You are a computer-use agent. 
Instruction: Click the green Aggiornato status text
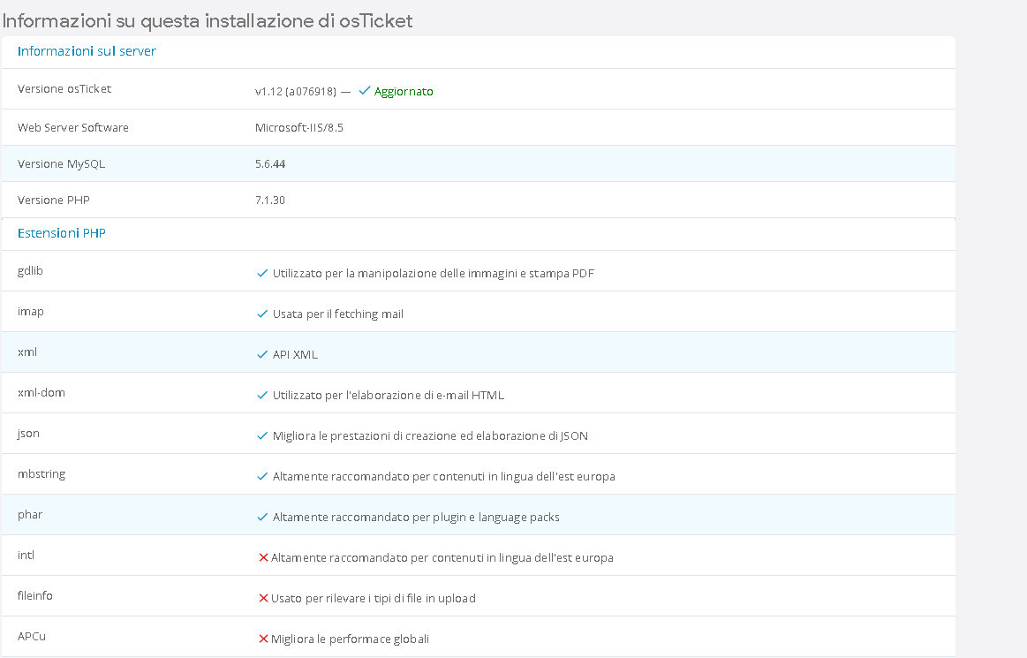coord(404,91)
